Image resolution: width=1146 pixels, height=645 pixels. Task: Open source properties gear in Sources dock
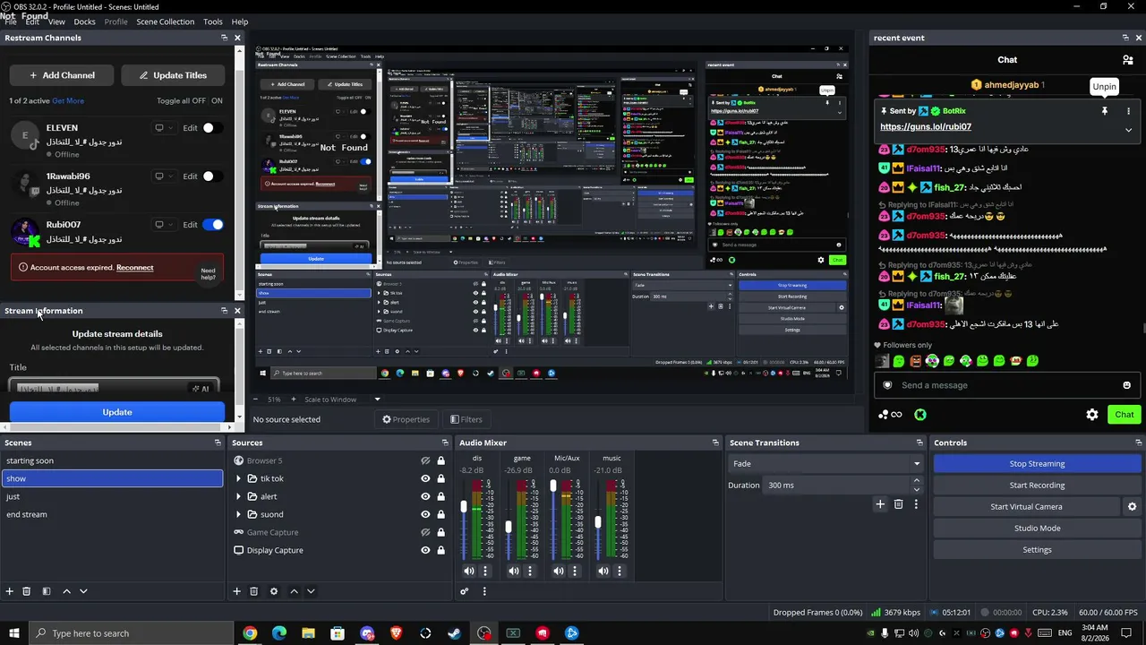274,591
